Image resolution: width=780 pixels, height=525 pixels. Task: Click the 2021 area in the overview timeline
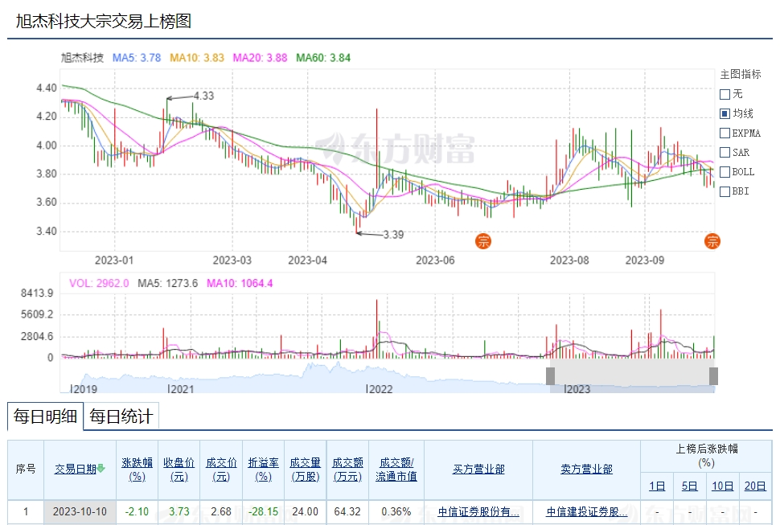coord(181,388)
